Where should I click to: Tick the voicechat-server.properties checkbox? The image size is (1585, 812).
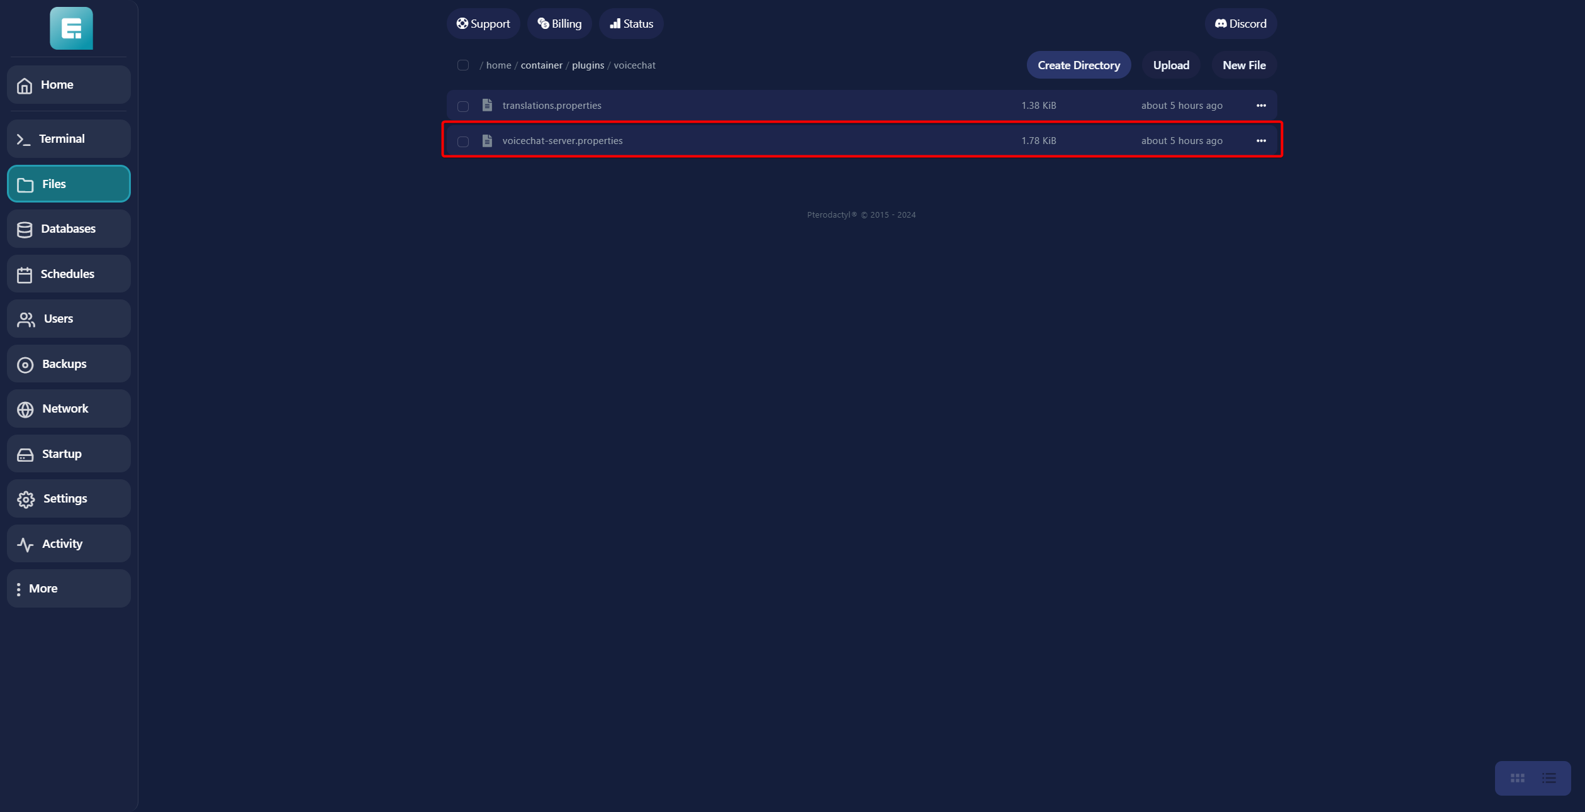463,142
